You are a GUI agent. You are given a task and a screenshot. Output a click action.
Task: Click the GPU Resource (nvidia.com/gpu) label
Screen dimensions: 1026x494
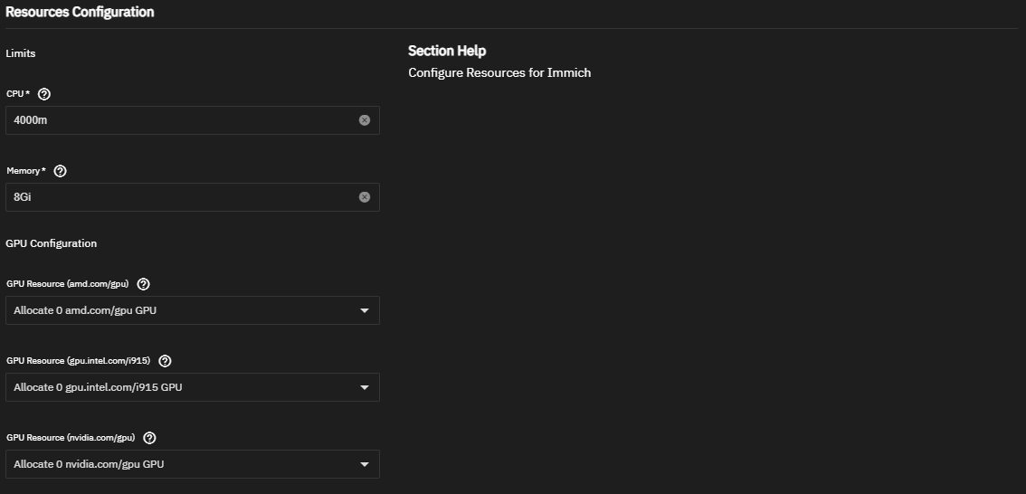(x=71, y=438)
